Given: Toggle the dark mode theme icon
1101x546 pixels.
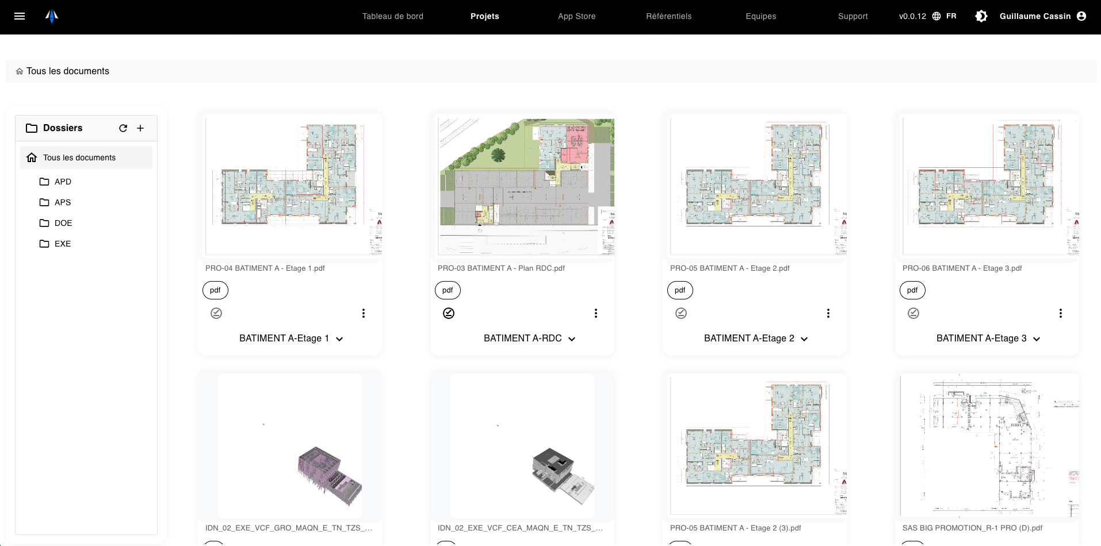Looking at the screenshot, I should click(x=981, y=16).
